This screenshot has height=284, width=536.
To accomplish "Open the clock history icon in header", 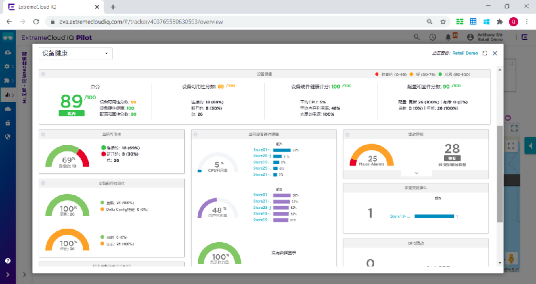I will (432, 37).
